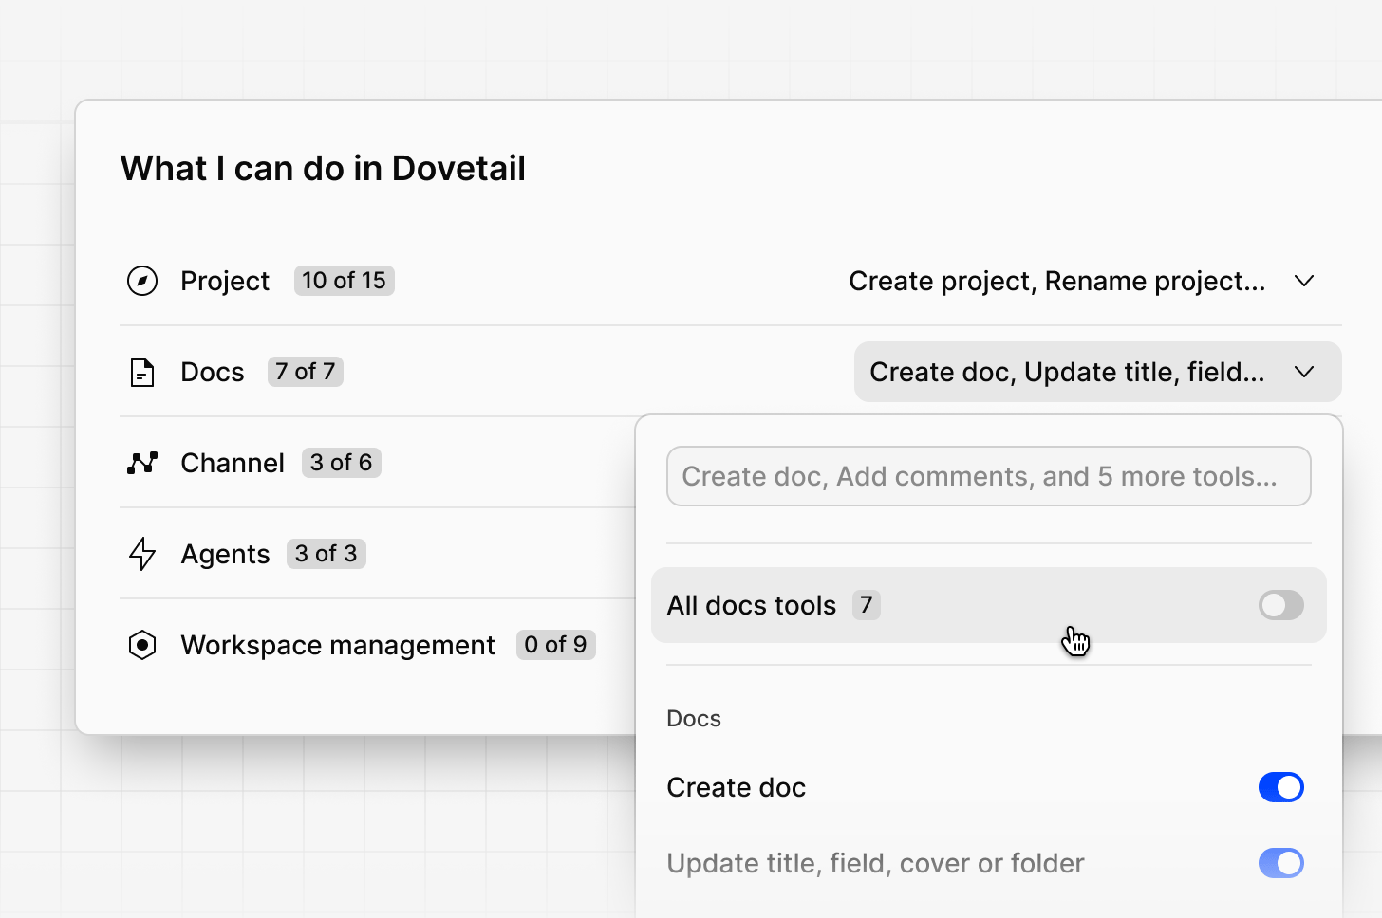
Task: Focus the docs tools search field
Action: [989, 476]
